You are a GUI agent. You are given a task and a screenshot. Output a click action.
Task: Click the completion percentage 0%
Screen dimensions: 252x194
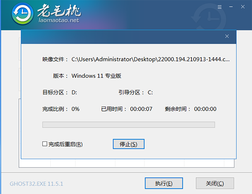tap(75, 109)
